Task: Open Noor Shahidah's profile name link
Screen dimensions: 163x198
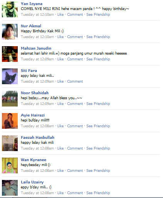Action: tap(35, 93)
